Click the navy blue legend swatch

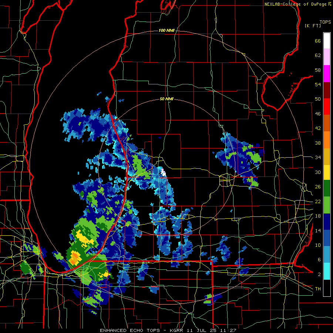[327, 222]
